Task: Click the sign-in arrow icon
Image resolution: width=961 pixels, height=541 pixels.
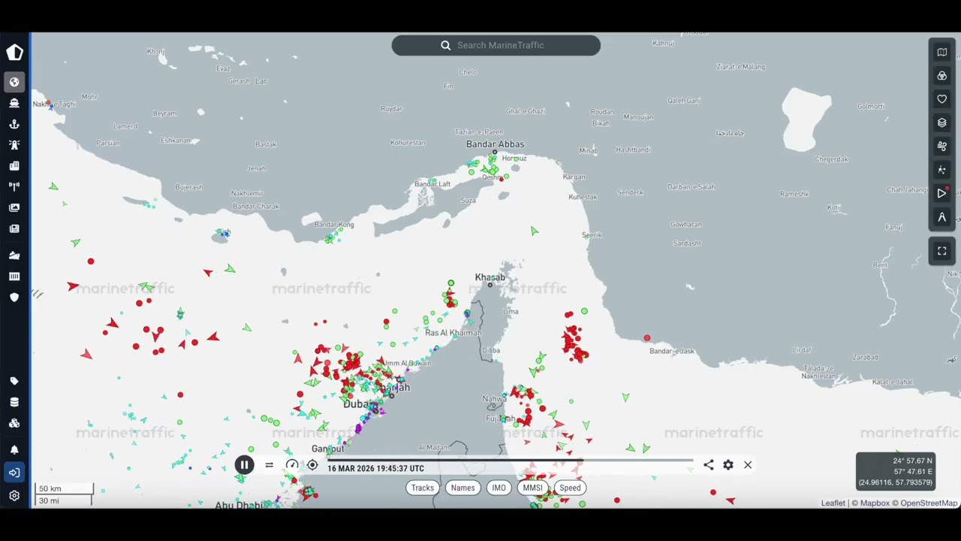Action: point(14,473)
